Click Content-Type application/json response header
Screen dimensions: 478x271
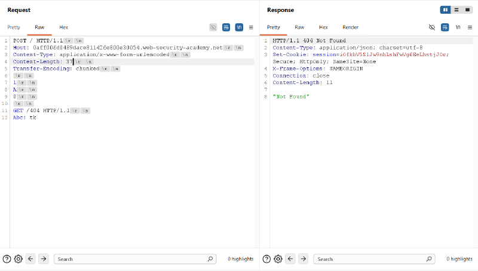tap(348, 48)
